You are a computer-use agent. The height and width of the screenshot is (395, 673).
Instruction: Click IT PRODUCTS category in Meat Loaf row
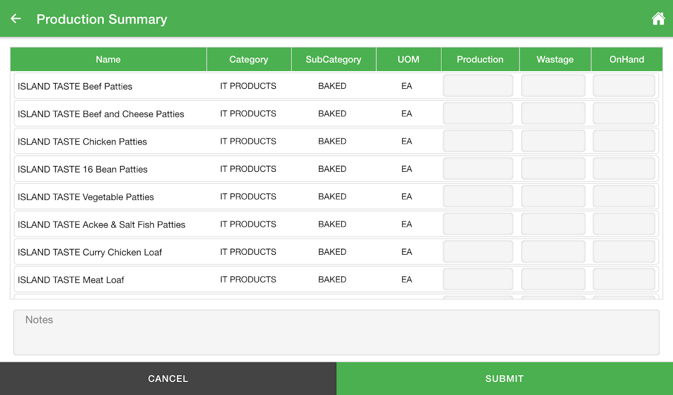248,279
